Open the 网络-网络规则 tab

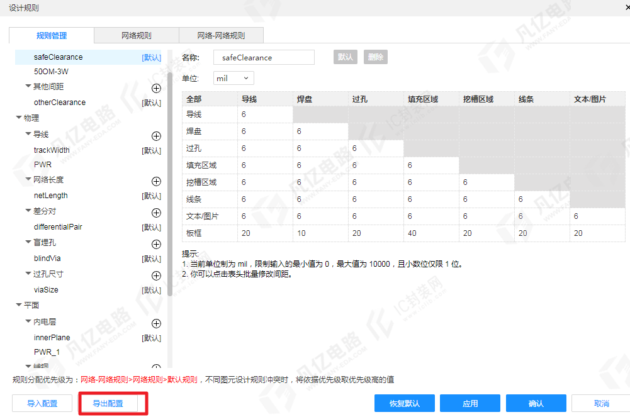tap(221, 35)
